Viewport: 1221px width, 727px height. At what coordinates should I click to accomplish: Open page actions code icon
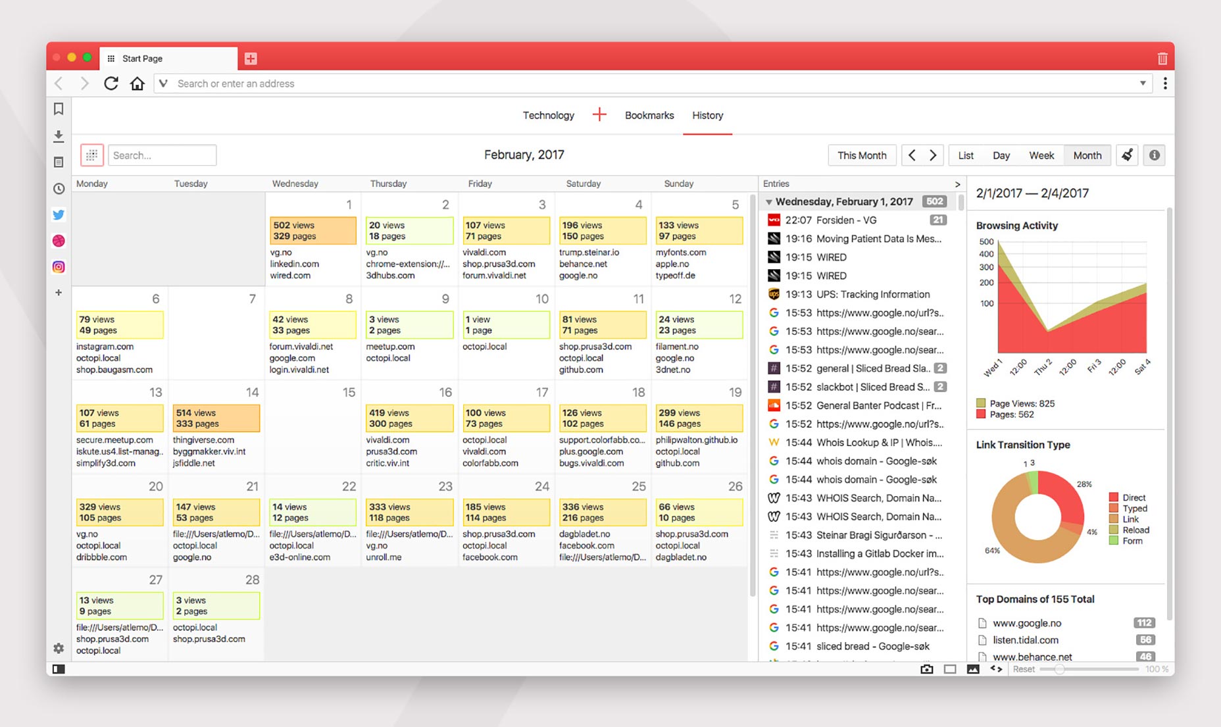coord(996,669)
